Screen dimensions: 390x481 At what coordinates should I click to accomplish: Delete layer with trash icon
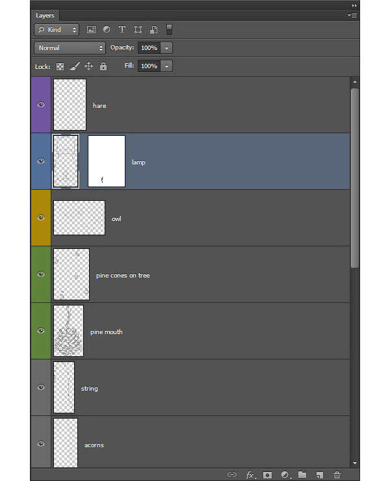(x=337, y=475)
